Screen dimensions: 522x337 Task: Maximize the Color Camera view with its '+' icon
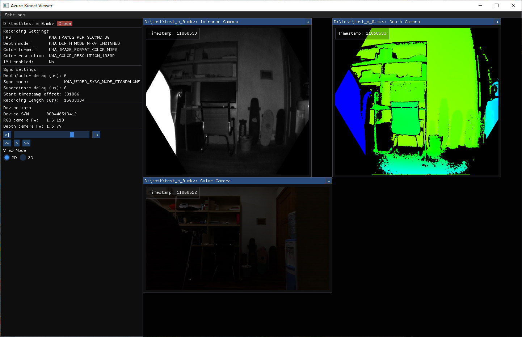328,181
